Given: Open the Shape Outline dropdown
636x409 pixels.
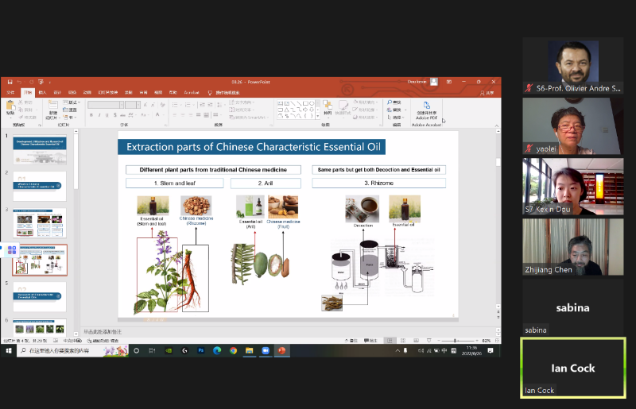Looking at the screenshot, I should pyautogui.click(x=366, y=110).
